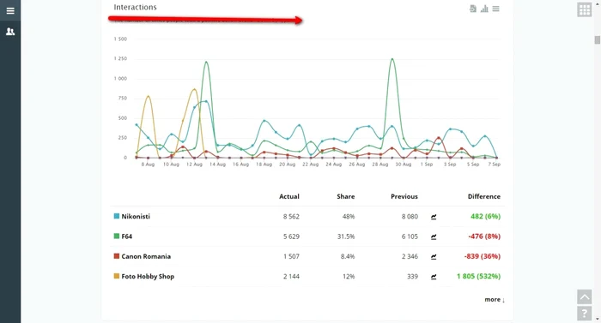Open the hamburger menu in the sidebar
This screenshot has width=601, height=323.
(10, 11)
